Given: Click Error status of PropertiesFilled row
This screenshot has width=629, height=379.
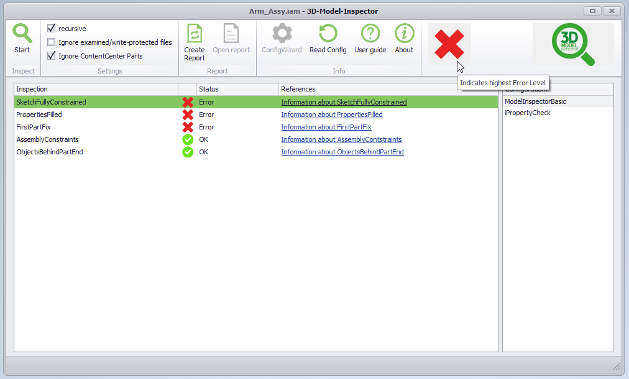Looking at the screenshot, I should click(x=206, y=115).
